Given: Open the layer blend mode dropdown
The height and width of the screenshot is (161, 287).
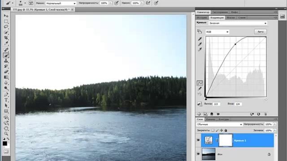Looking at the screenshot, I should pyautogui.click(x=219, y=124).
